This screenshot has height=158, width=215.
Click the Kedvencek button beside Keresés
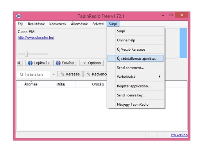pos(95,74)
